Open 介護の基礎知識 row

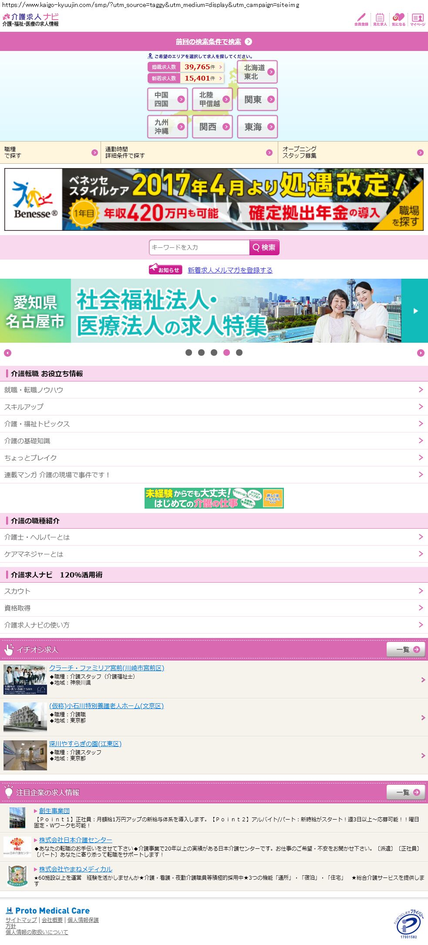[x=214, y=441]
